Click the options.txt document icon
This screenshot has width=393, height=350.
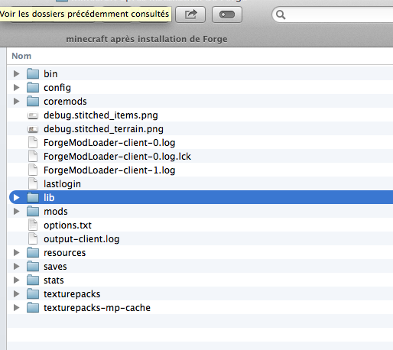[x=33, y=225]
